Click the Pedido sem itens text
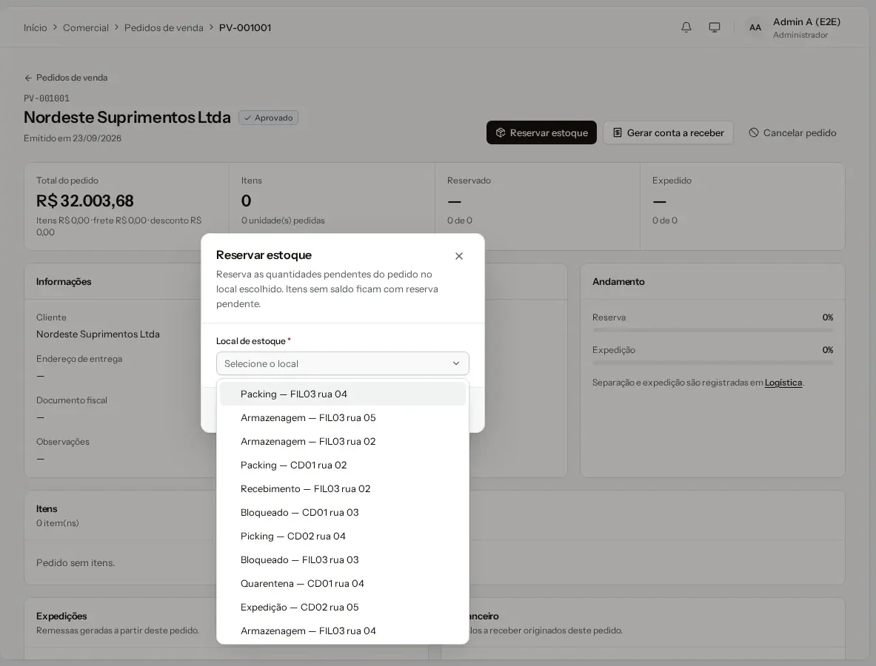The width and height of the screenshot is (876, 666). (x=76, y=562)
